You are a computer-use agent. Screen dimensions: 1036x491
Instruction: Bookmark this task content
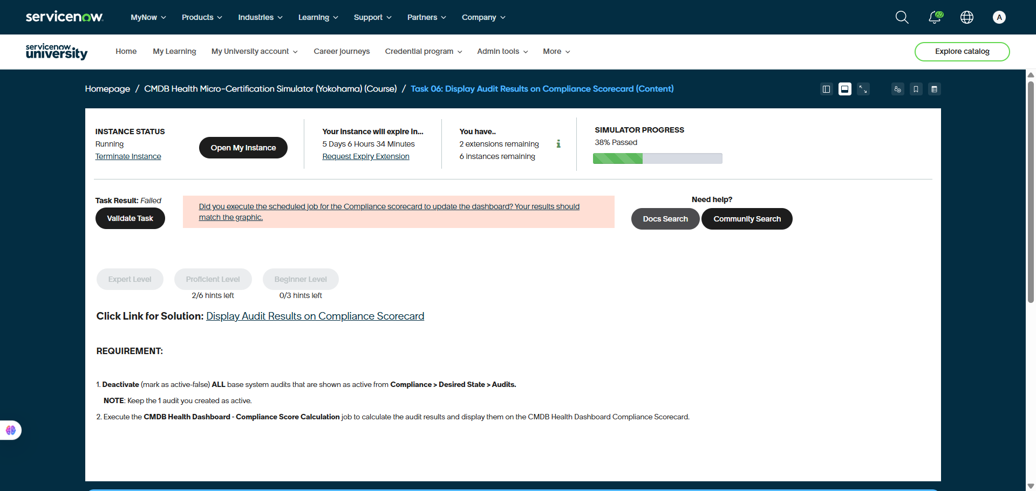point(916,89)
